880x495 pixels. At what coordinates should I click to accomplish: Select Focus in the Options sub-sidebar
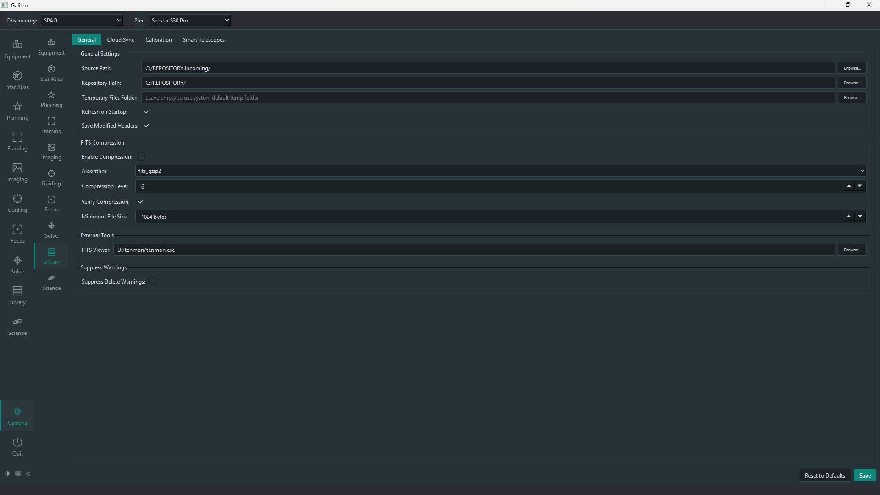51,203
